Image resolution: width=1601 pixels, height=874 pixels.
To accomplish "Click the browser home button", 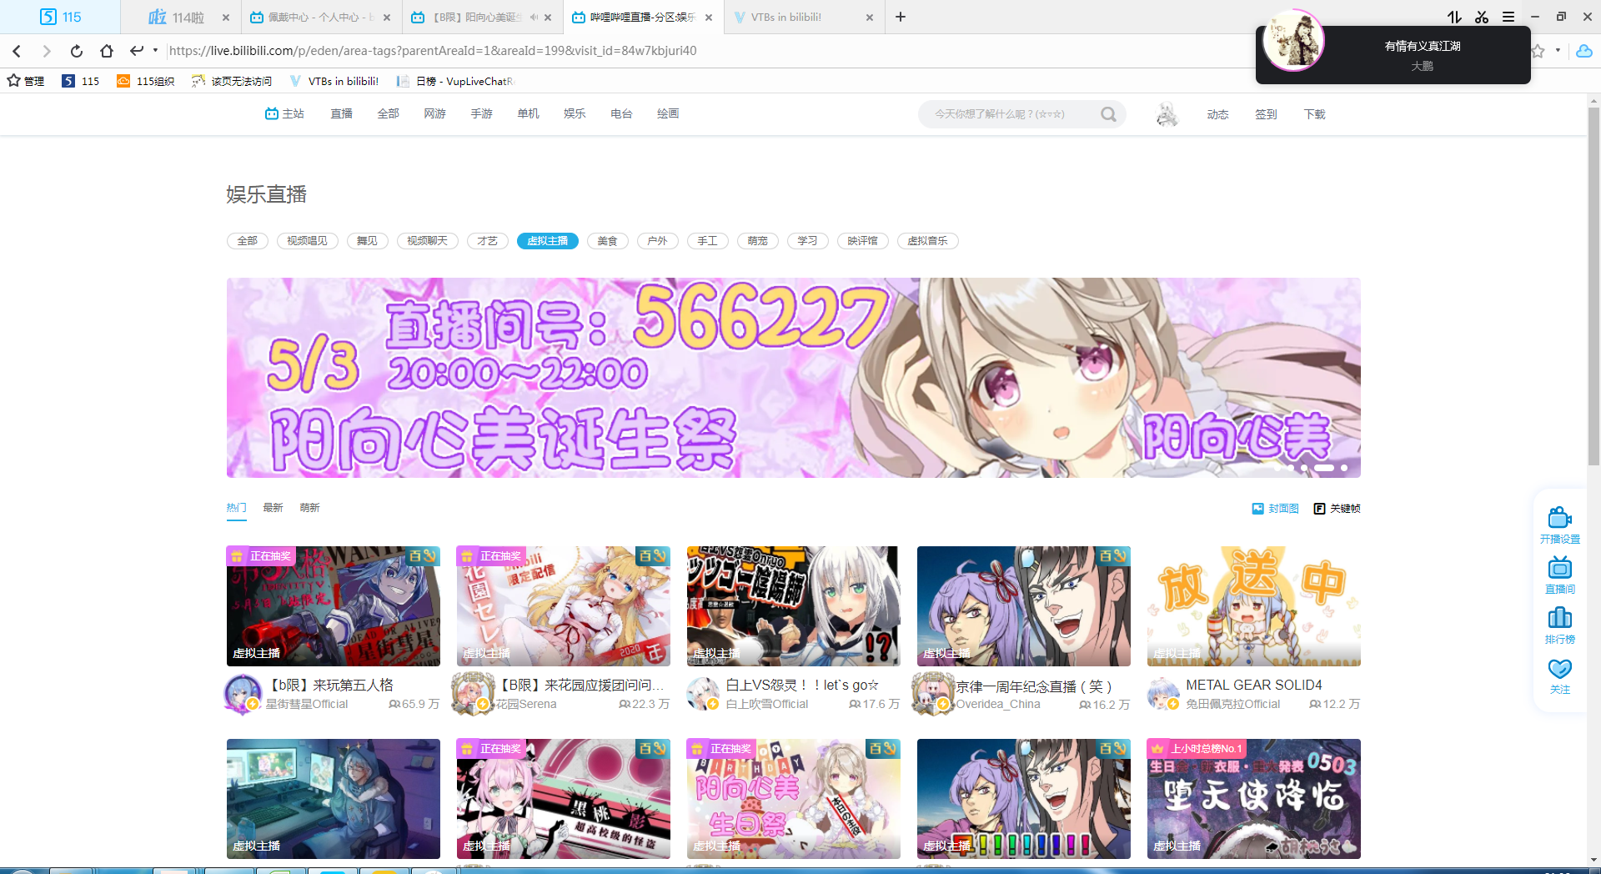I will (107, 51).
